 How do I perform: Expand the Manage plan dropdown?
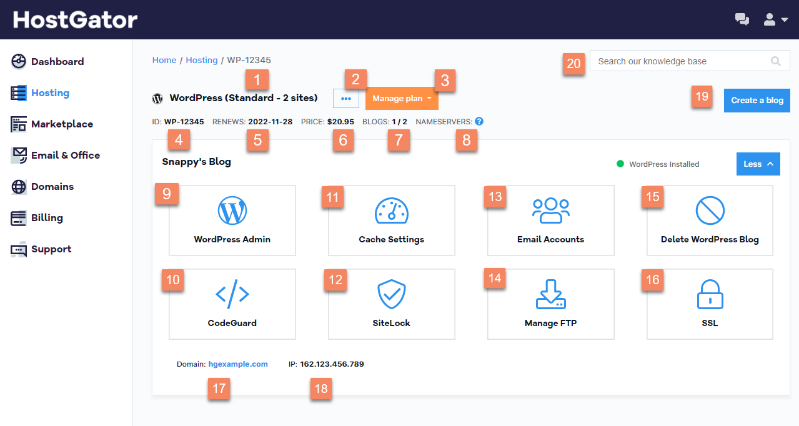coord(402,99)
